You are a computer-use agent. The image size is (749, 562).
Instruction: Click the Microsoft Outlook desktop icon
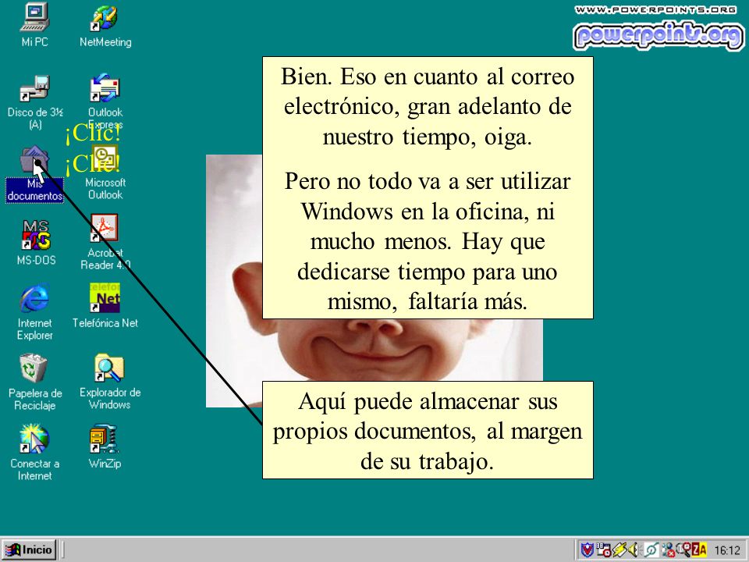tap(105, 158)
